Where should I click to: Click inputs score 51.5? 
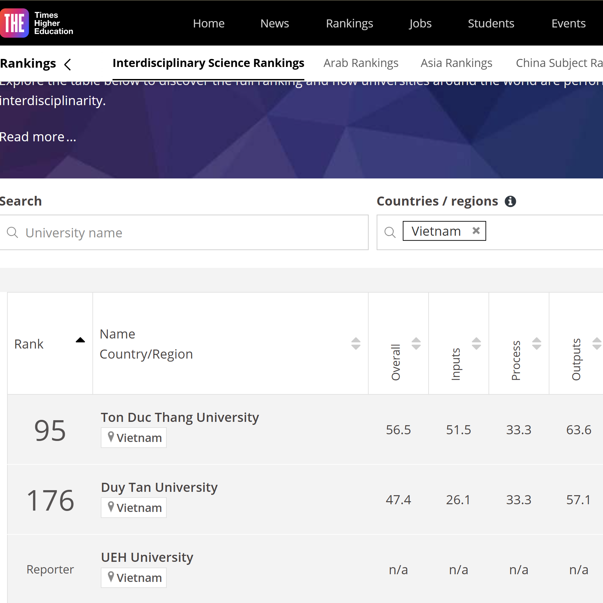[458, 430]
